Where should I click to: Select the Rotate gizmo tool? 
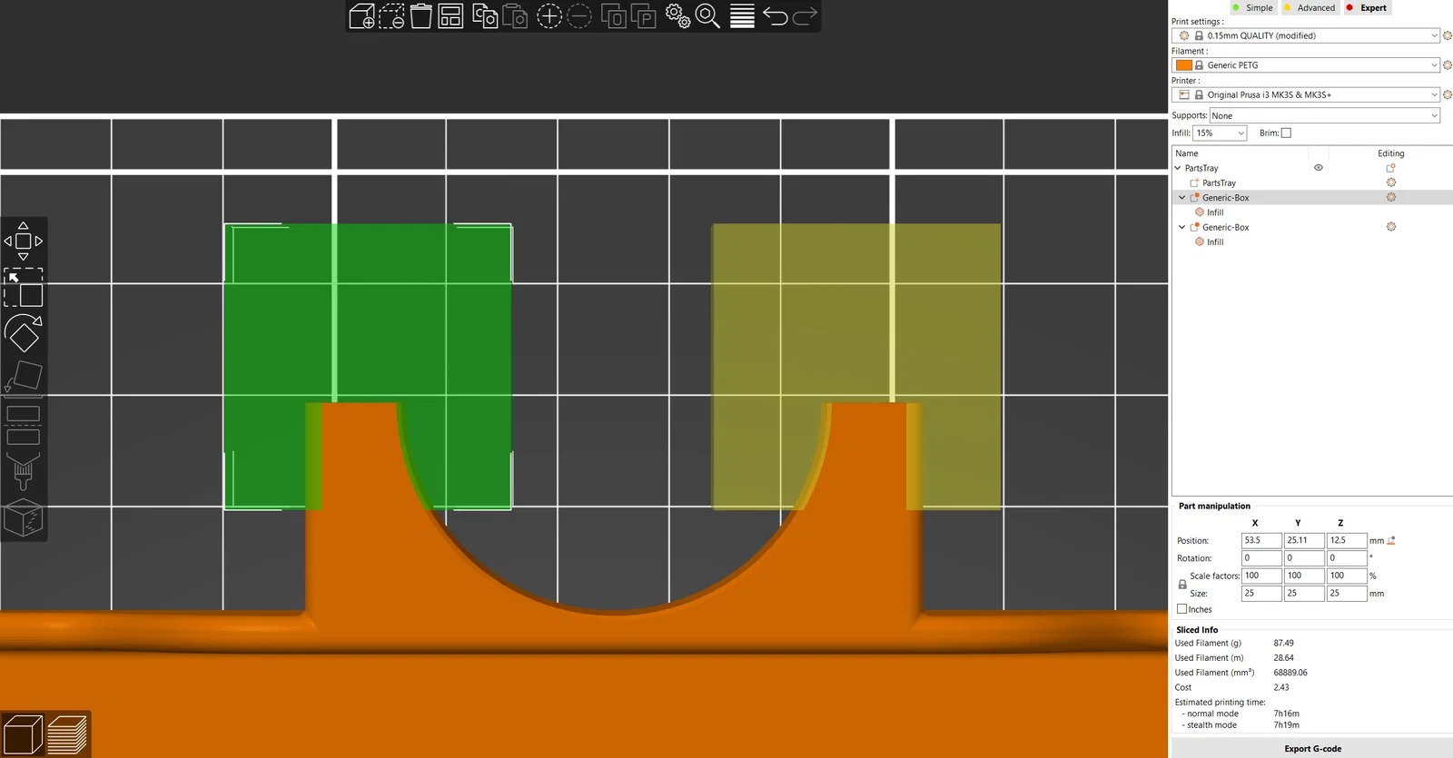click(24, 332)
